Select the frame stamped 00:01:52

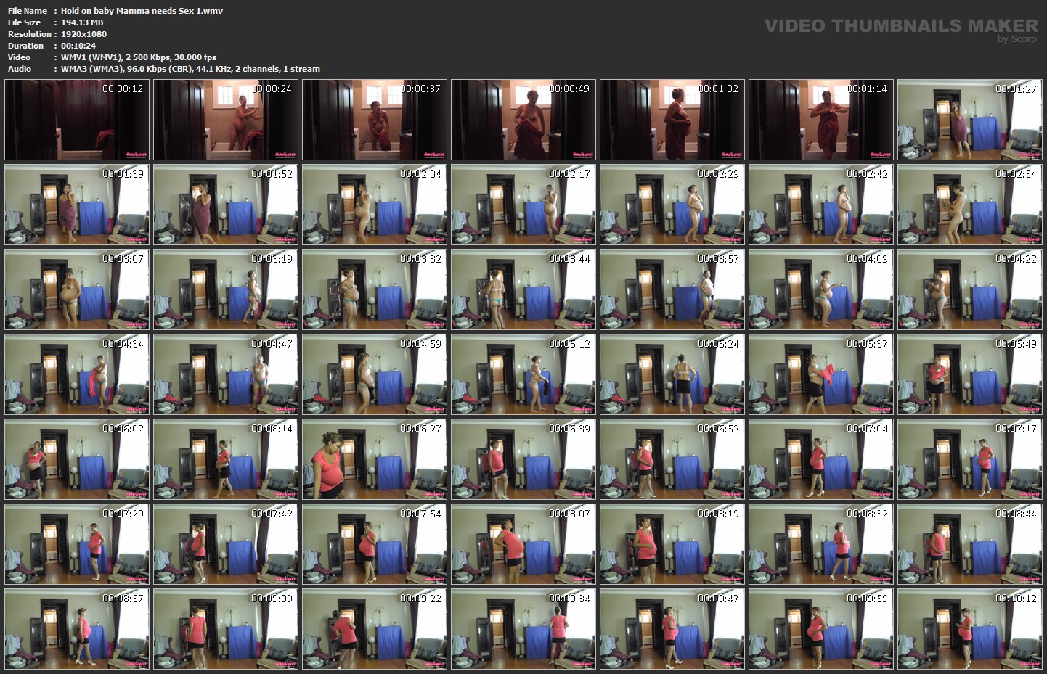[x=226, y=205]
